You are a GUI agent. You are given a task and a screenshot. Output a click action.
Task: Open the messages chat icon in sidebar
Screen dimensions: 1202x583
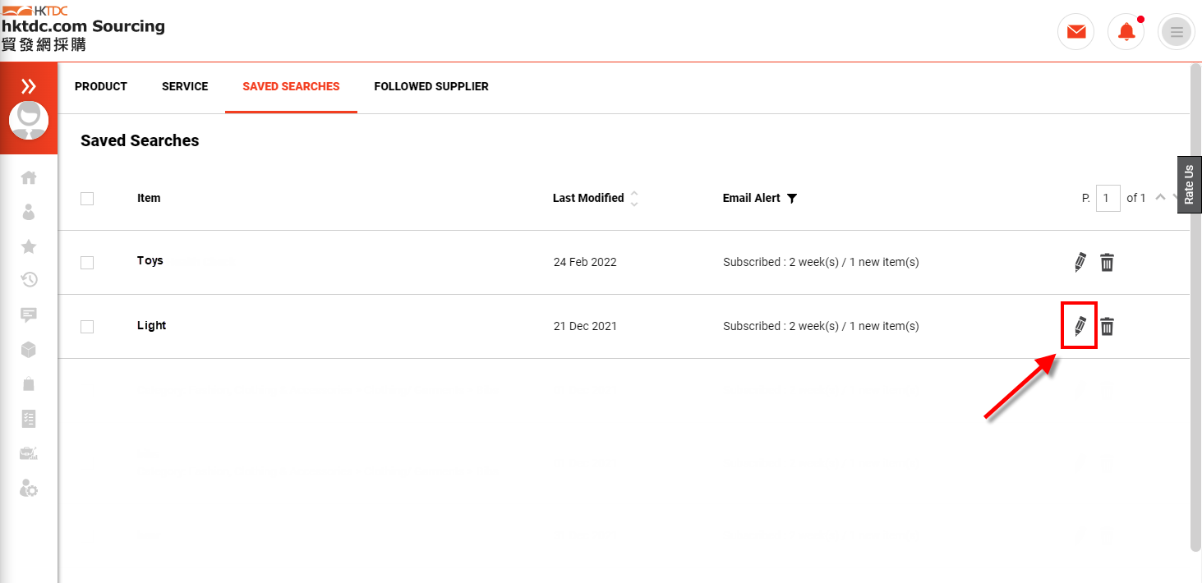[x=29, y=314]
